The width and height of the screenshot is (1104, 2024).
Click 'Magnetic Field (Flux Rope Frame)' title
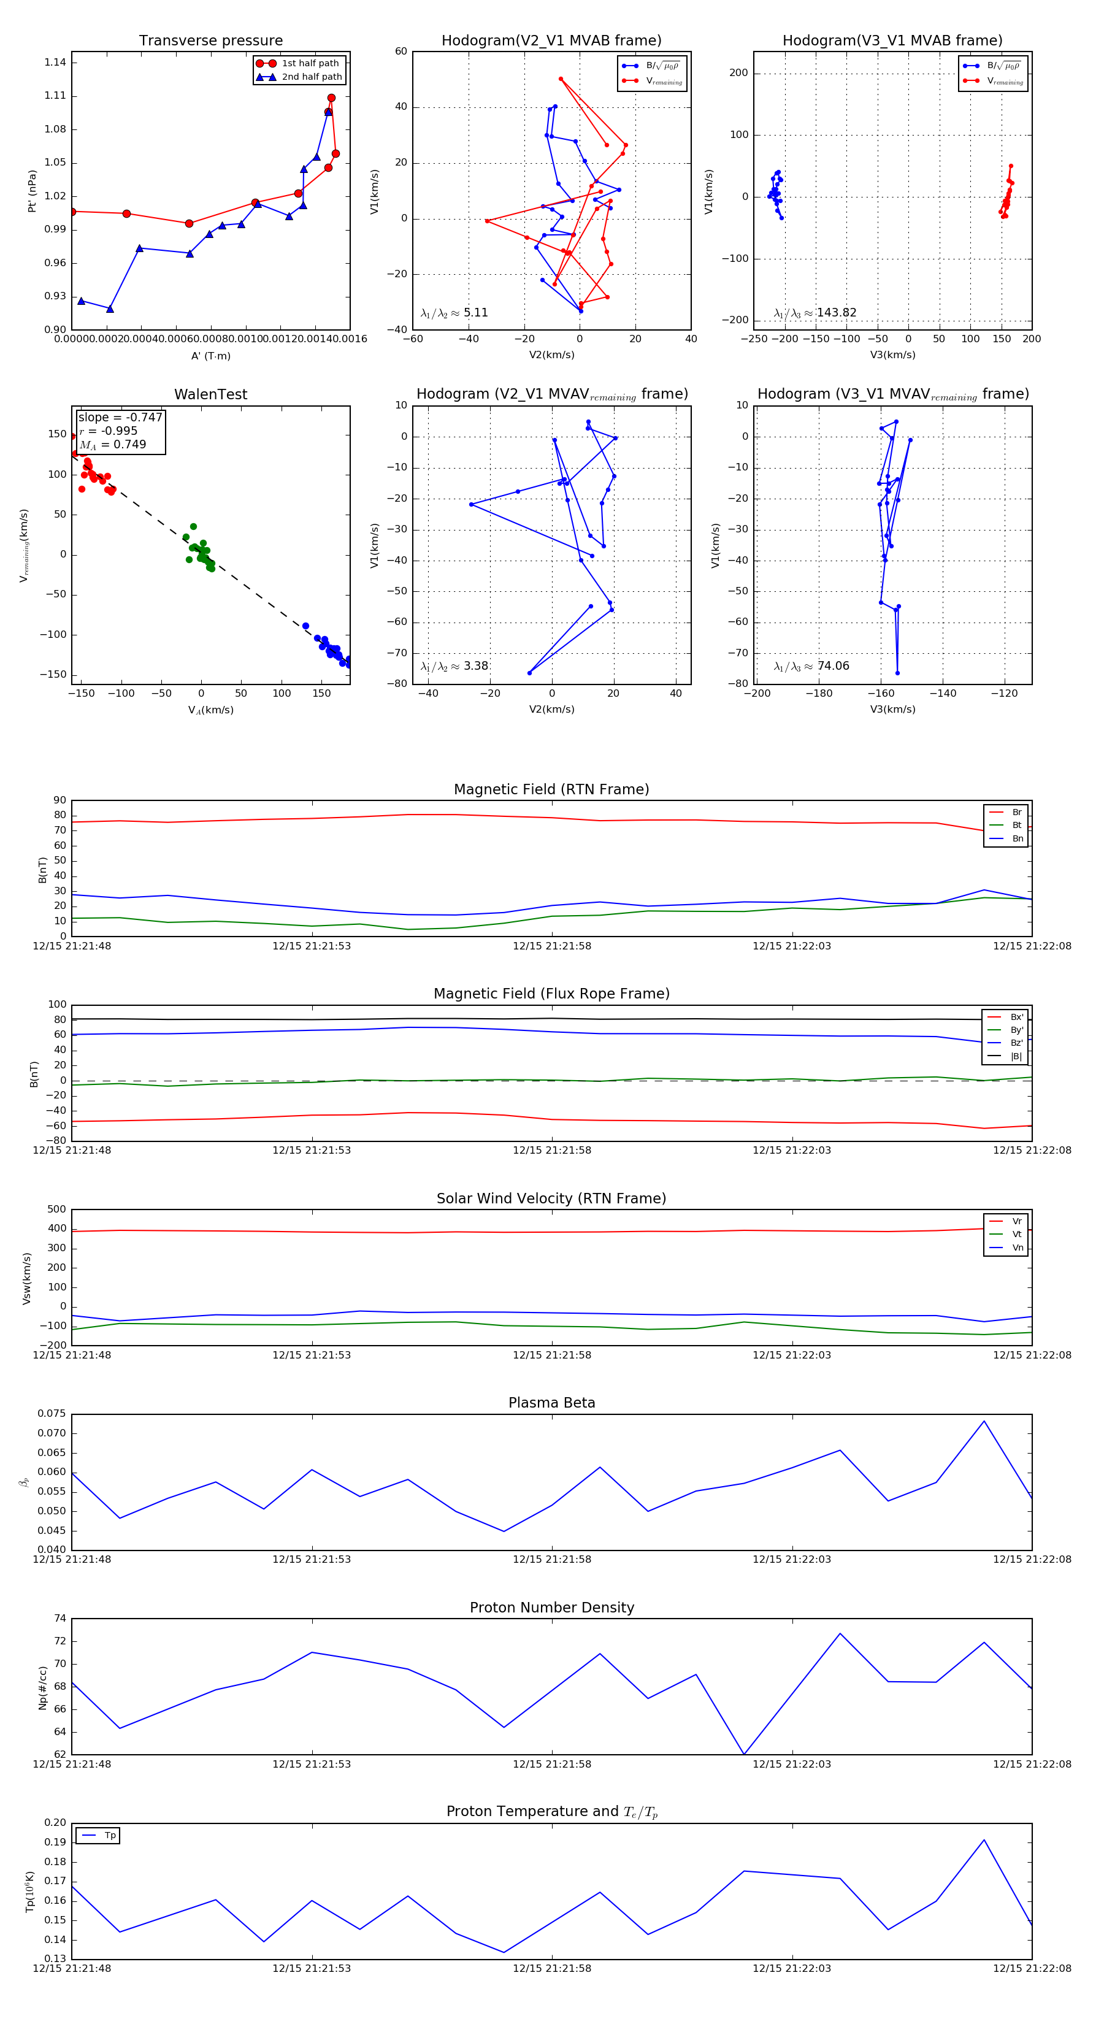pyautogui.click(x=551, y=994)
